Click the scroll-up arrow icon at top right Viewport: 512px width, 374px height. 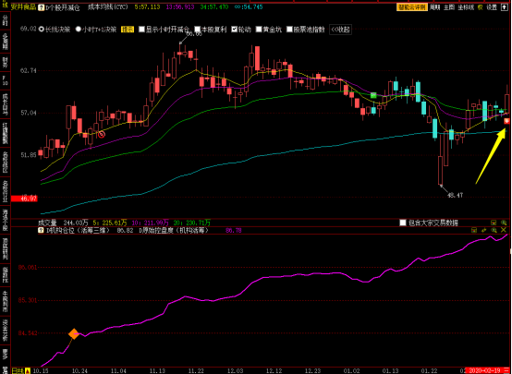tap(505, 7)
